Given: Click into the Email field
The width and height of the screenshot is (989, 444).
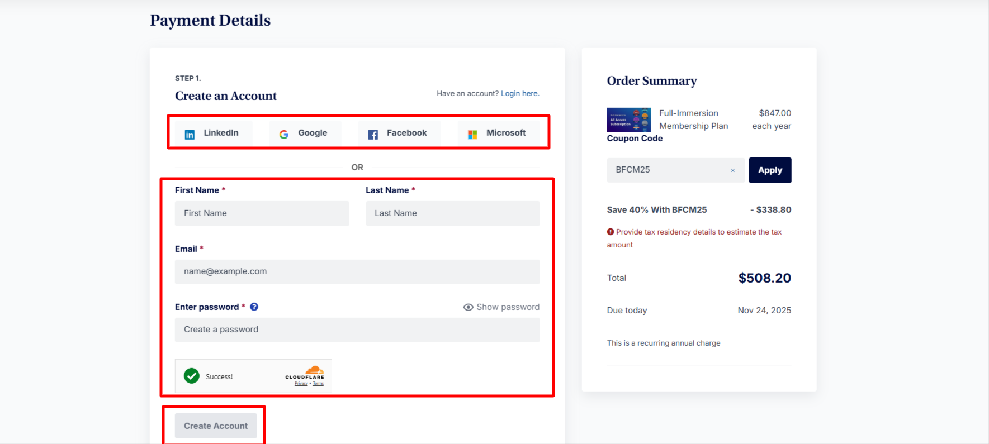Looking at the screenshot, I should 357,271.
